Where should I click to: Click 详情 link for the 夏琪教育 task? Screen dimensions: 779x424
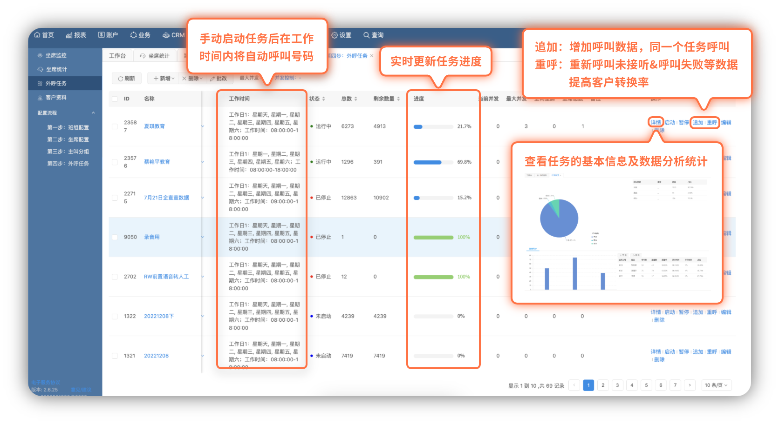[656, 123]
